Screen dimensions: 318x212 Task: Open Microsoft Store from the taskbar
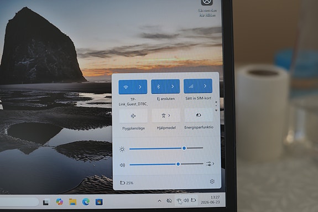click(x=99, y=202)
